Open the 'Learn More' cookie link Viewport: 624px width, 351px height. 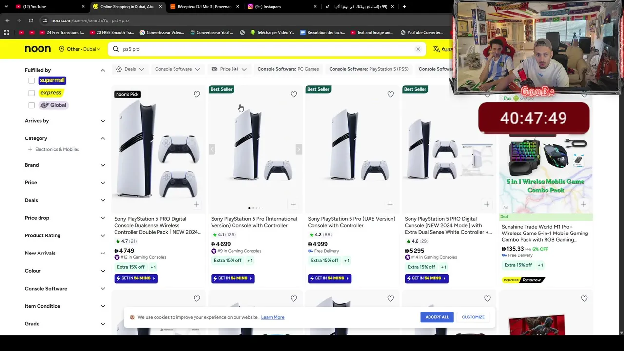[273, 317]
